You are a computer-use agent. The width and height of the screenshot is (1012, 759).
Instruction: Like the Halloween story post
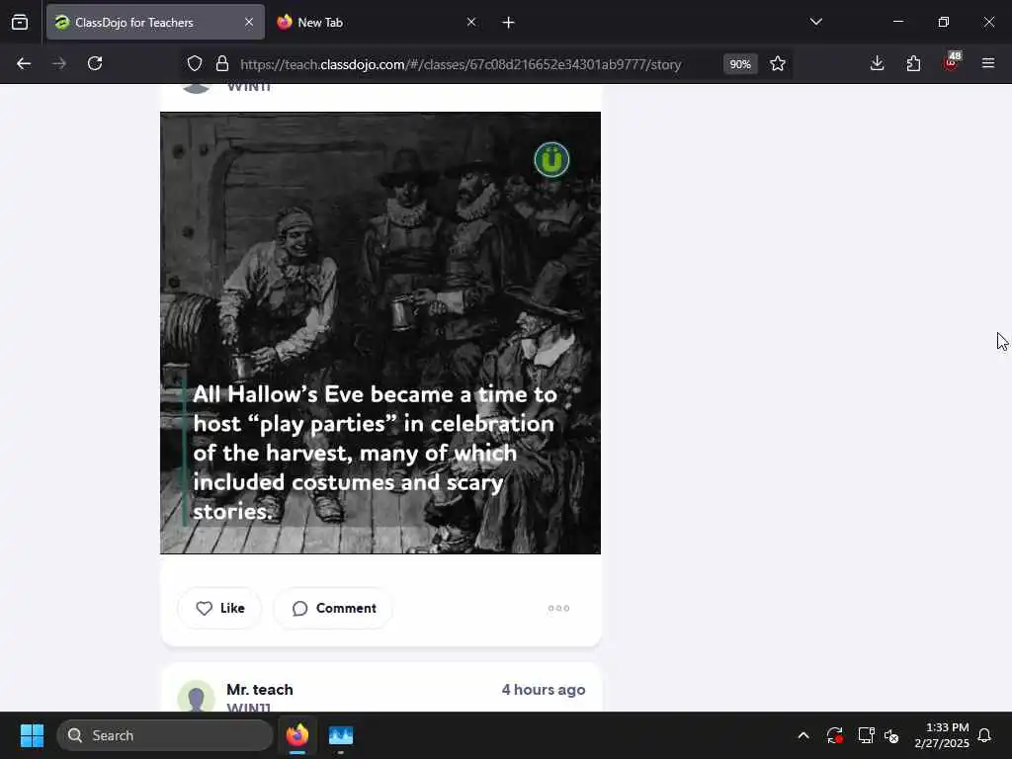(x=219, y=608)
